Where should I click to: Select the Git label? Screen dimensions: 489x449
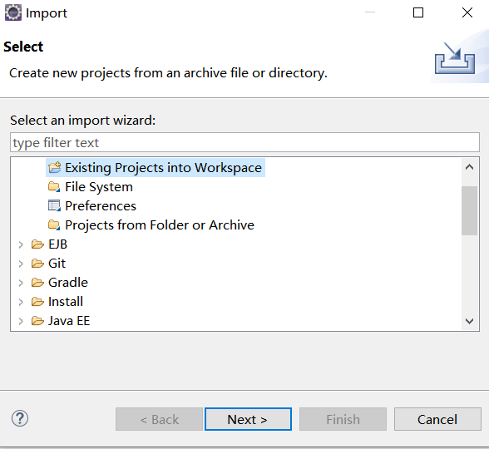(57, 264)
